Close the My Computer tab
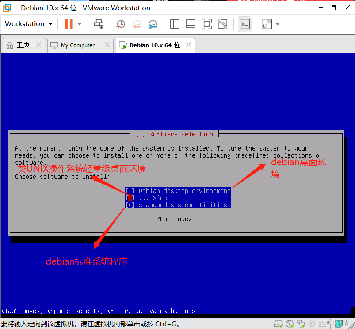Image resolution: width=355 pixels, height=329 pixels. point(107,45)
